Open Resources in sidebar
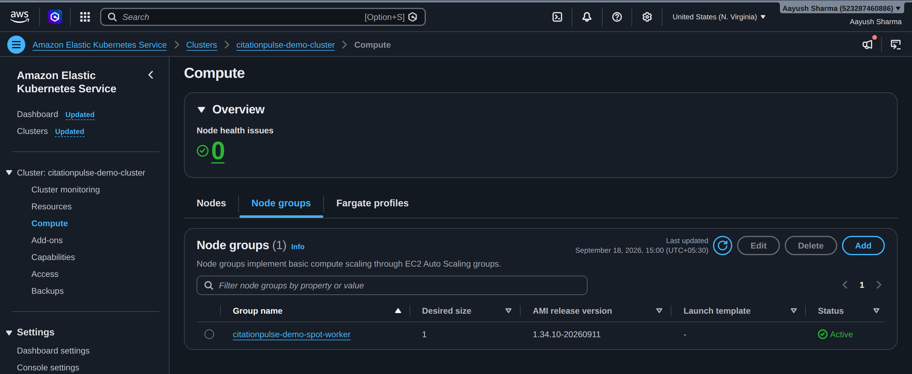Image resolution: width=912 pixels, height=374 pixels. click(51, 207)
